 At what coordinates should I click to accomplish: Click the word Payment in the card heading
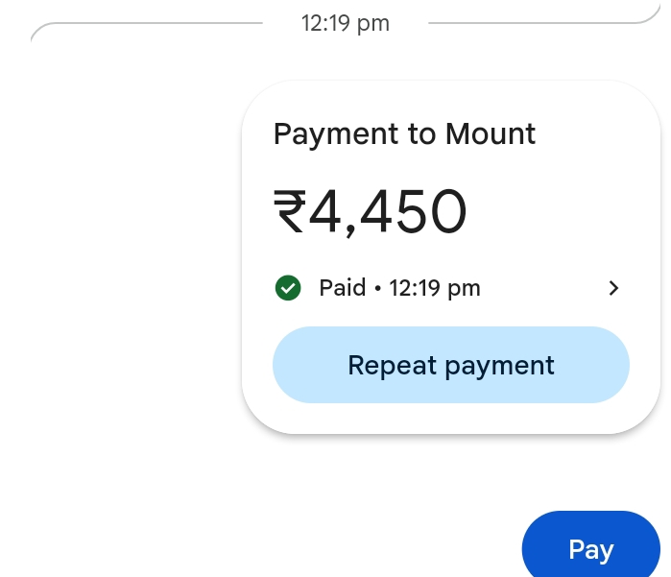336,134
